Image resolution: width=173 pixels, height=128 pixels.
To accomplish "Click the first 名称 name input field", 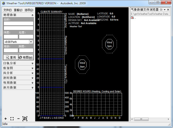I will pos(18,24).
